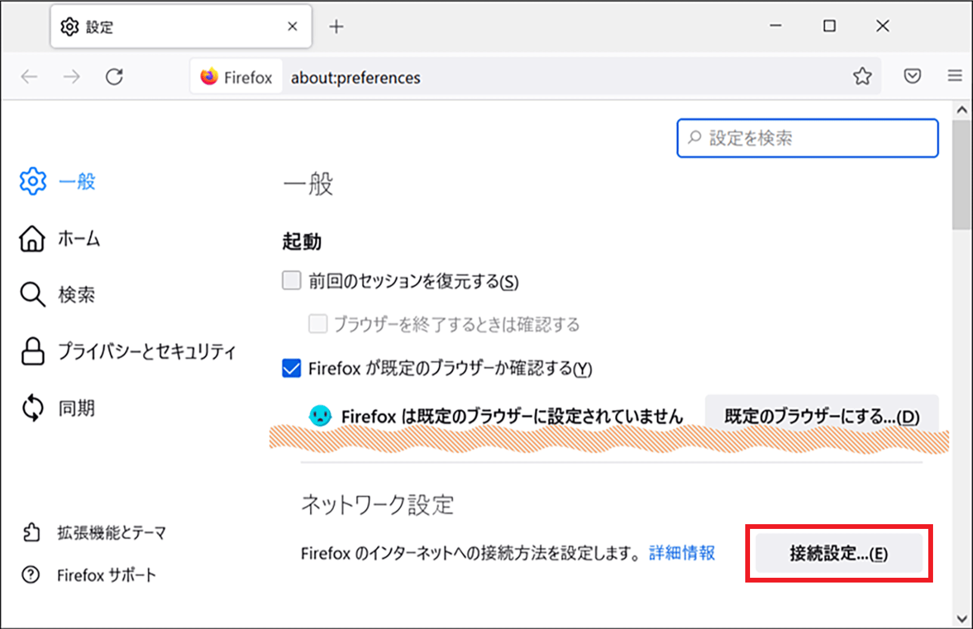Open the ホーム settings category
This screenshot has width=973, height=629.
click(60, 238)
